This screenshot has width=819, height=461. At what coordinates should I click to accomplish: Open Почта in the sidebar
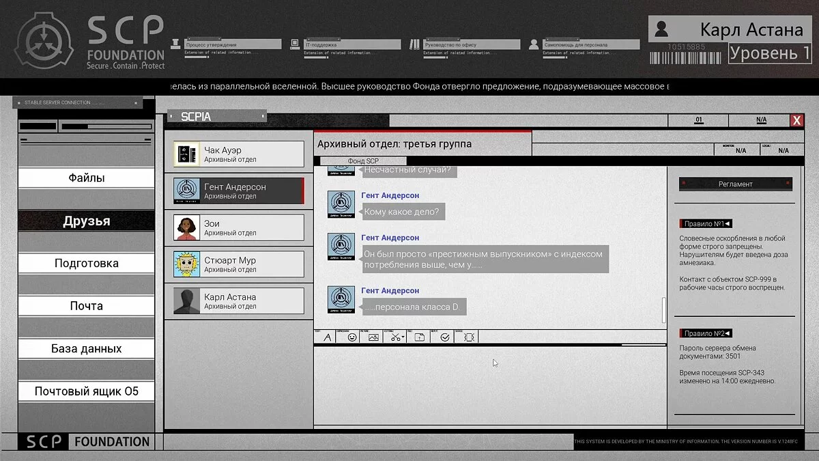point(87,306)
